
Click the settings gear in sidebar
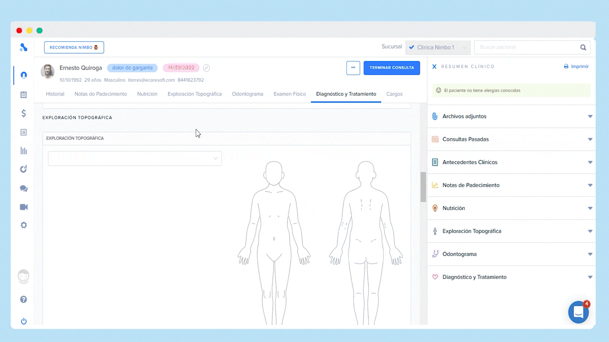pyautogui.click(x=23, y=225)
